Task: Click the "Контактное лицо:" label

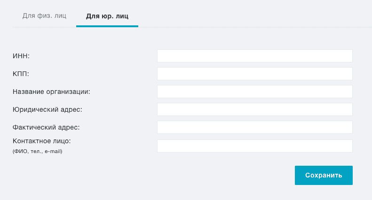Action: click(41, 141)
